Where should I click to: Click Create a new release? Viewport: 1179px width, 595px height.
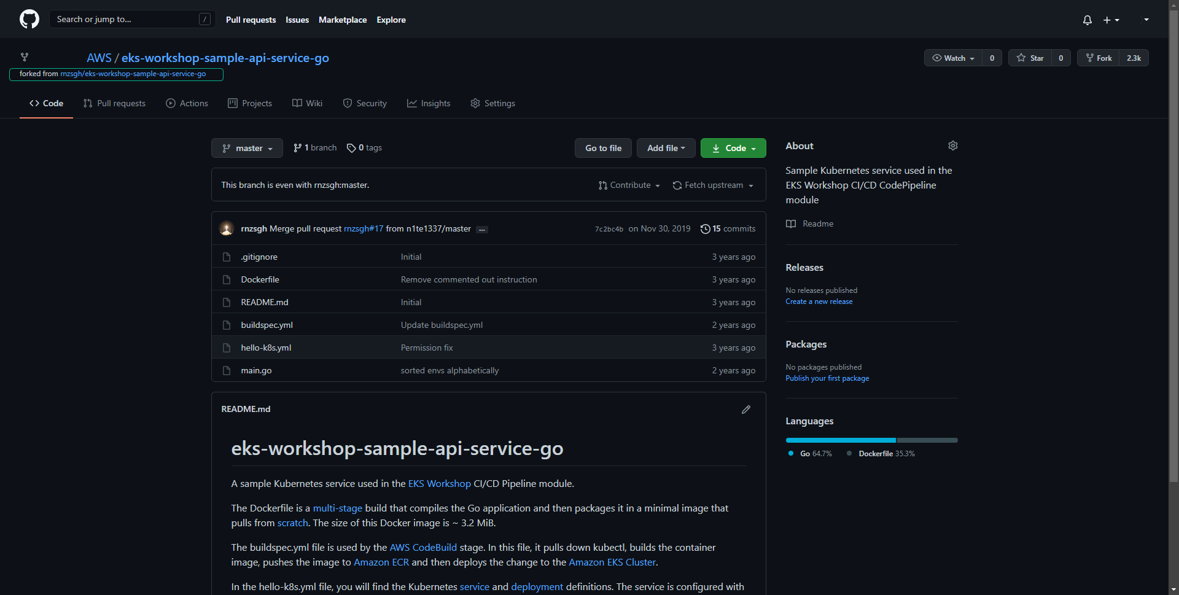click(819, 301)
